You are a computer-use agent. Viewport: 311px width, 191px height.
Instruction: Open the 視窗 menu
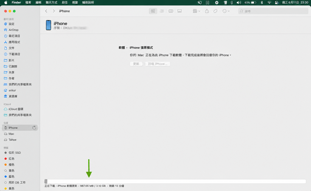click(75, 3)
